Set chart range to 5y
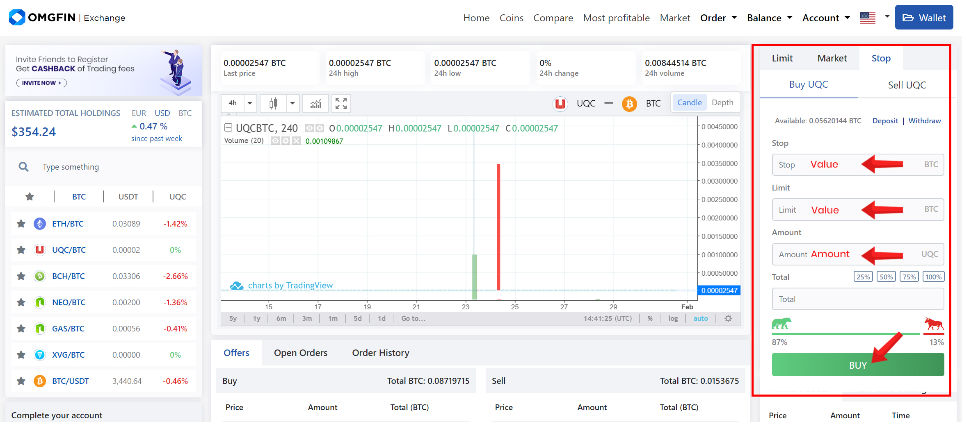 click(233, 318)
